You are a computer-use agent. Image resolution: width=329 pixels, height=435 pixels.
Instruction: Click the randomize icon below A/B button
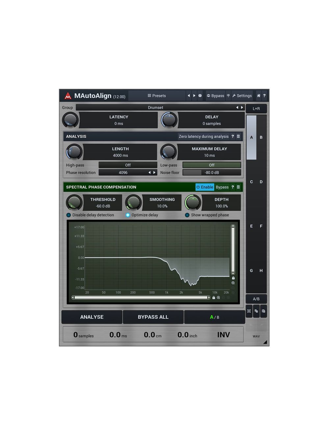(249, 311)
